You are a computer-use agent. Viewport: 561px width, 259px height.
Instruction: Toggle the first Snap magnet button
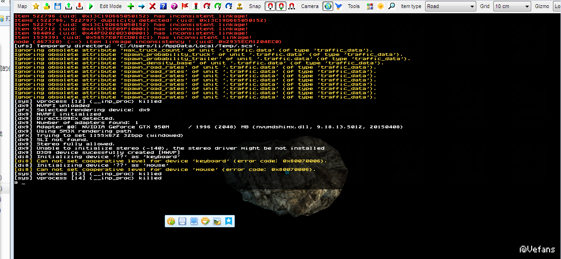(x=270, y=6)
